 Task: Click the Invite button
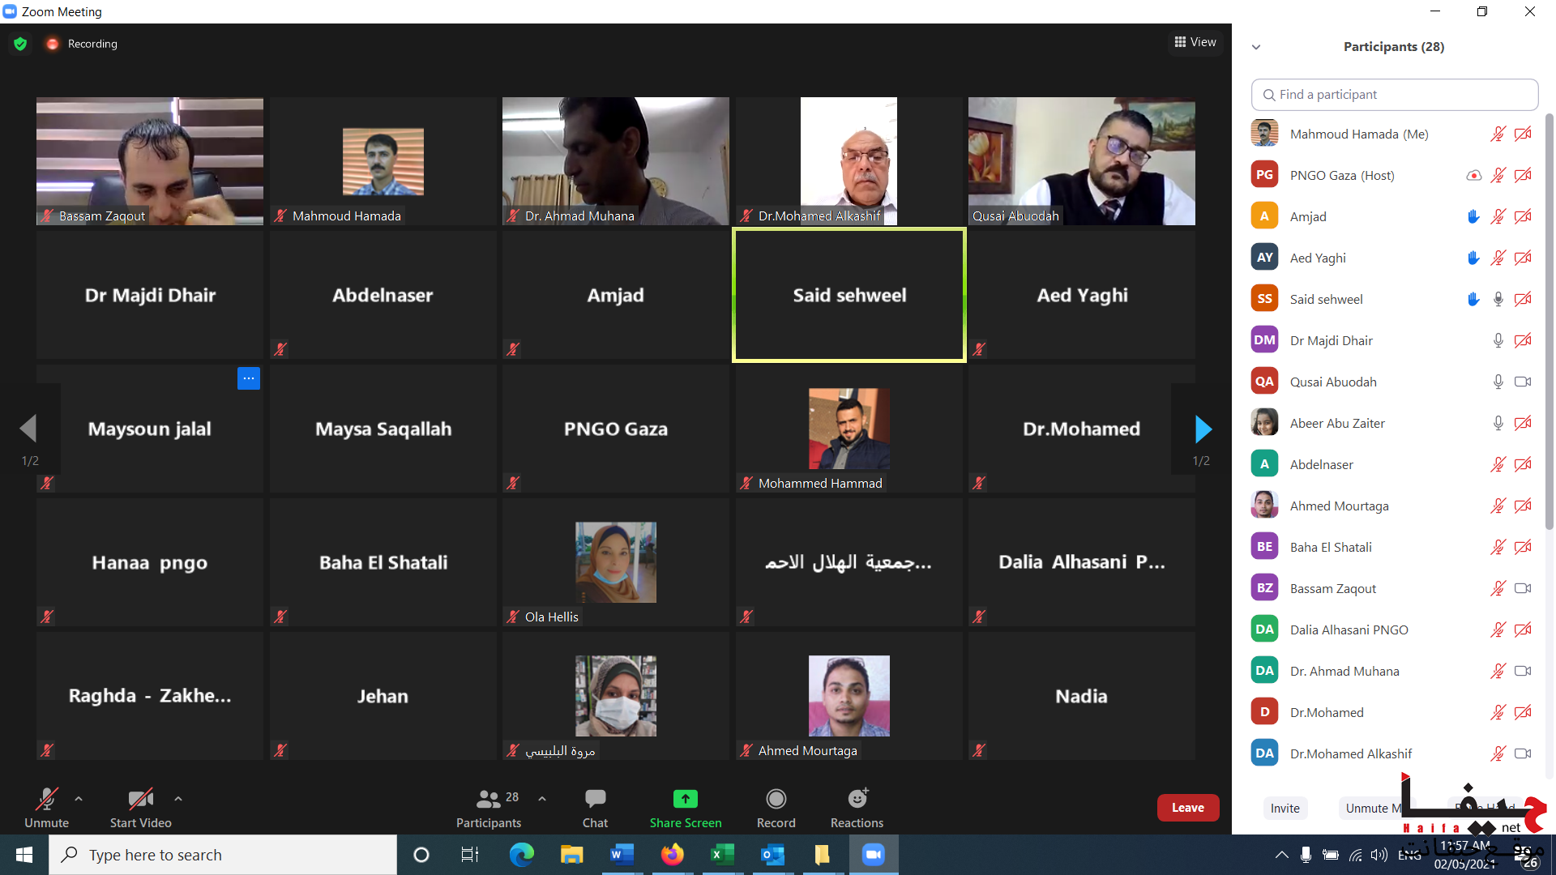pos(1285,808)
